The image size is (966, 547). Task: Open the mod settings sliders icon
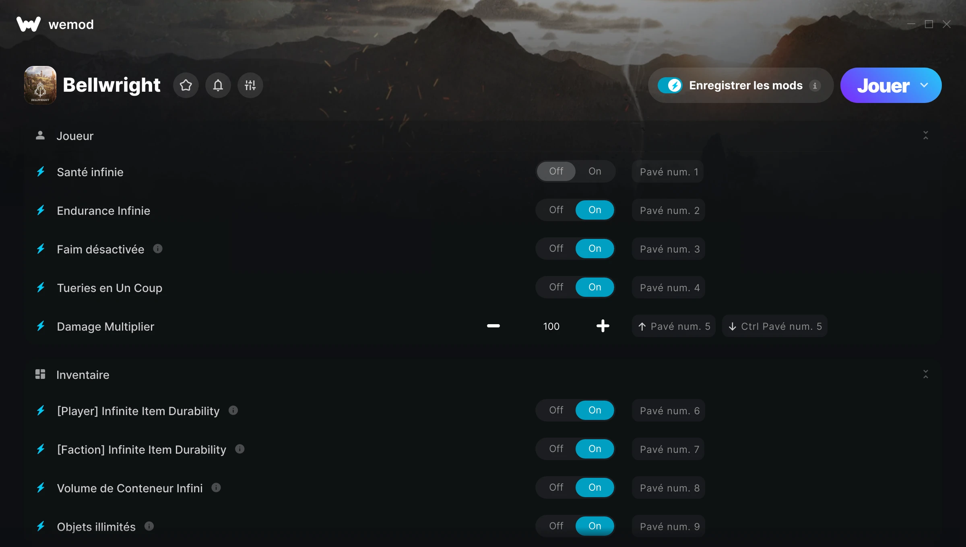250,85
